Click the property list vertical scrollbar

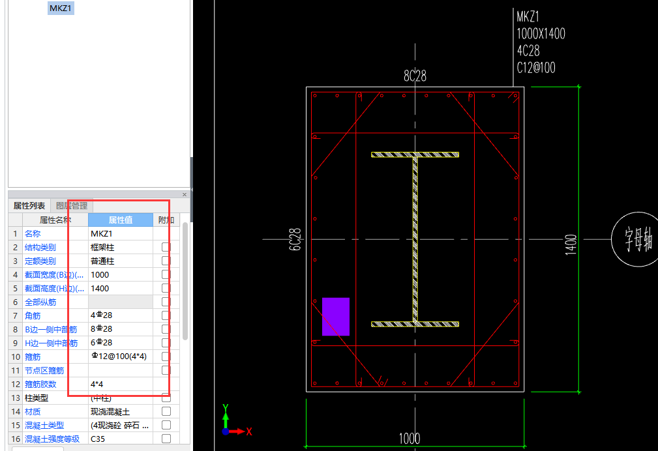pyautogui.click(x=185, y=281)
